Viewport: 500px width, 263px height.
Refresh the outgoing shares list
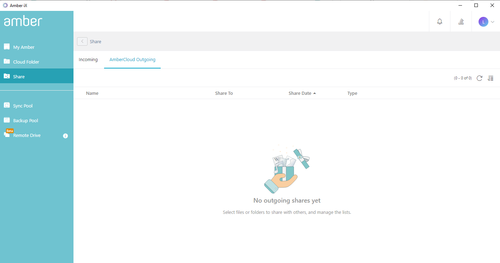(x=479, y=78)
